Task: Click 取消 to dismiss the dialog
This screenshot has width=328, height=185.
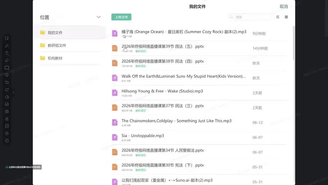Action: [284, 7]
